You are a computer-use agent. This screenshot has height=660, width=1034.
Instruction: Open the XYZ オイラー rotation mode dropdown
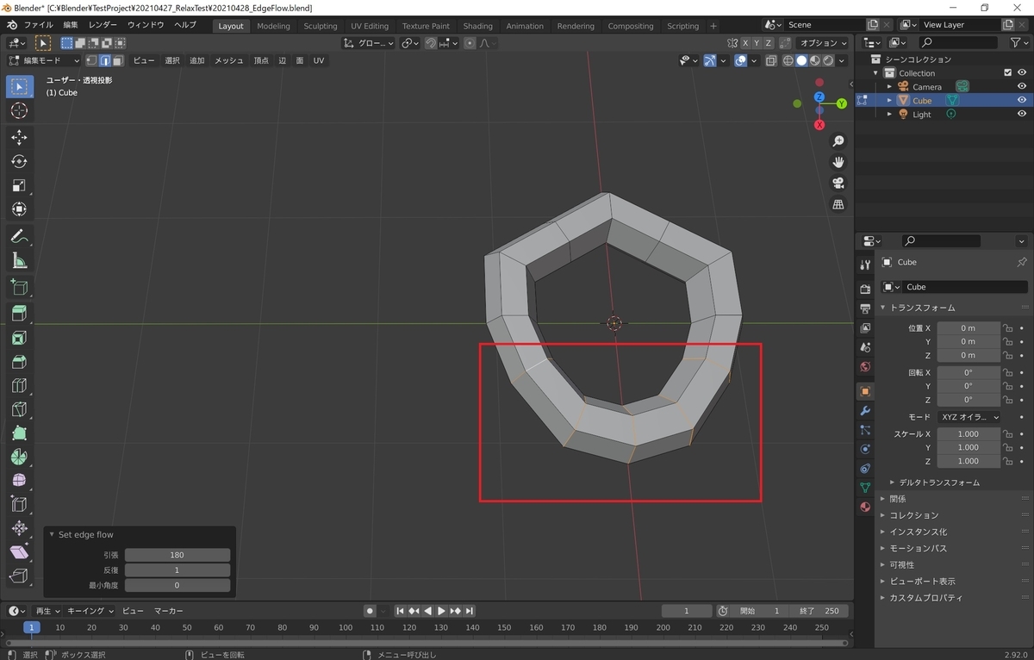pyautogui.click(x=969, y=417)
